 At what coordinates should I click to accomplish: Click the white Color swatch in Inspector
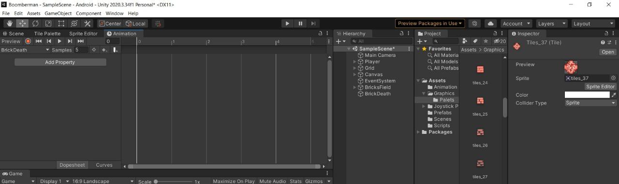point(587,95)
